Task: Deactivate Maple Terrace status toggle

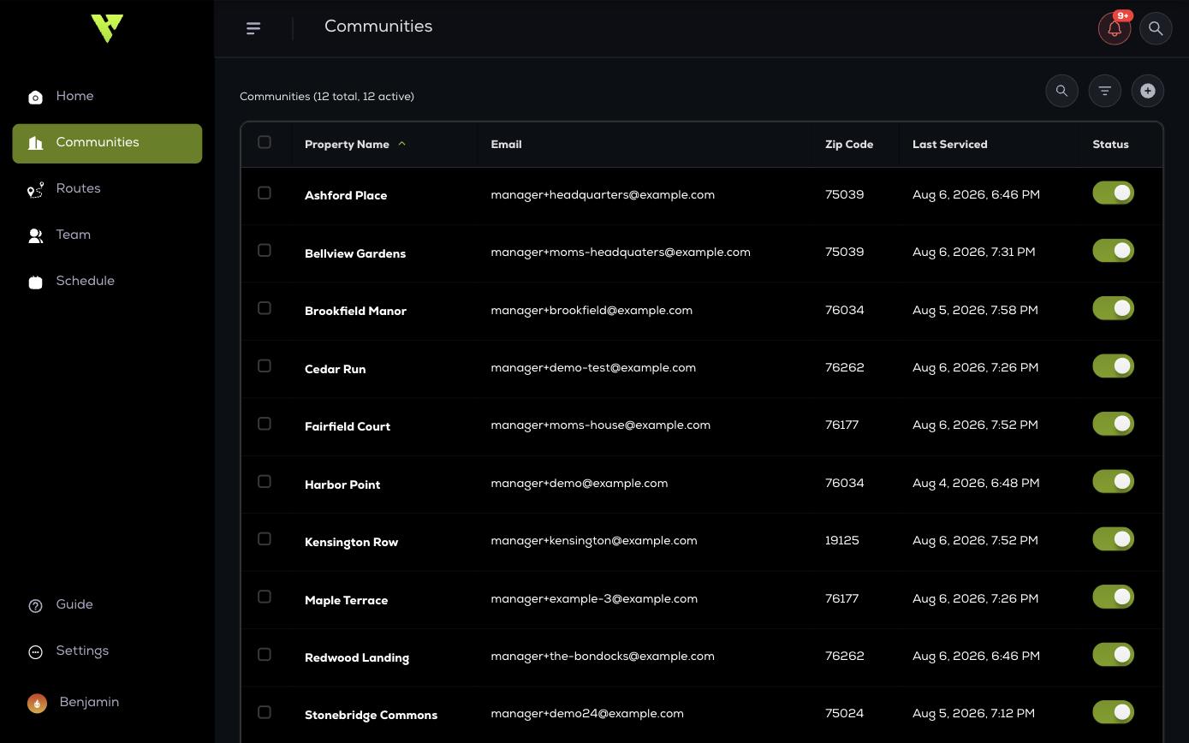Action: pyautogui.click(x=1114, y=597)
